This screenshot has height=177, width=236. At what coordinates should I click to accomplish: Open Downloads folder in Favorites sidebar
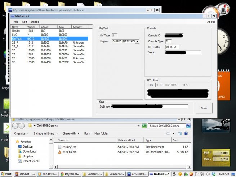point(29,151)
